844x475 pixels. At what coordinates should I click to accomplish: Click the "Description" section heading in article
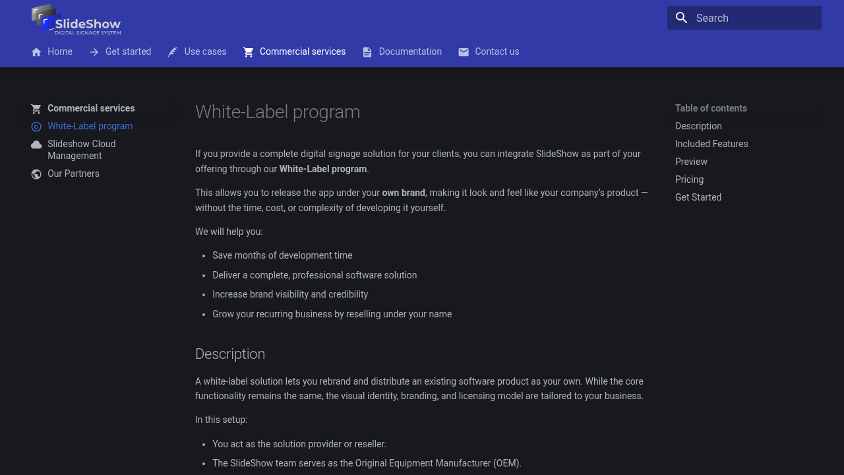(x=230, y=354)
